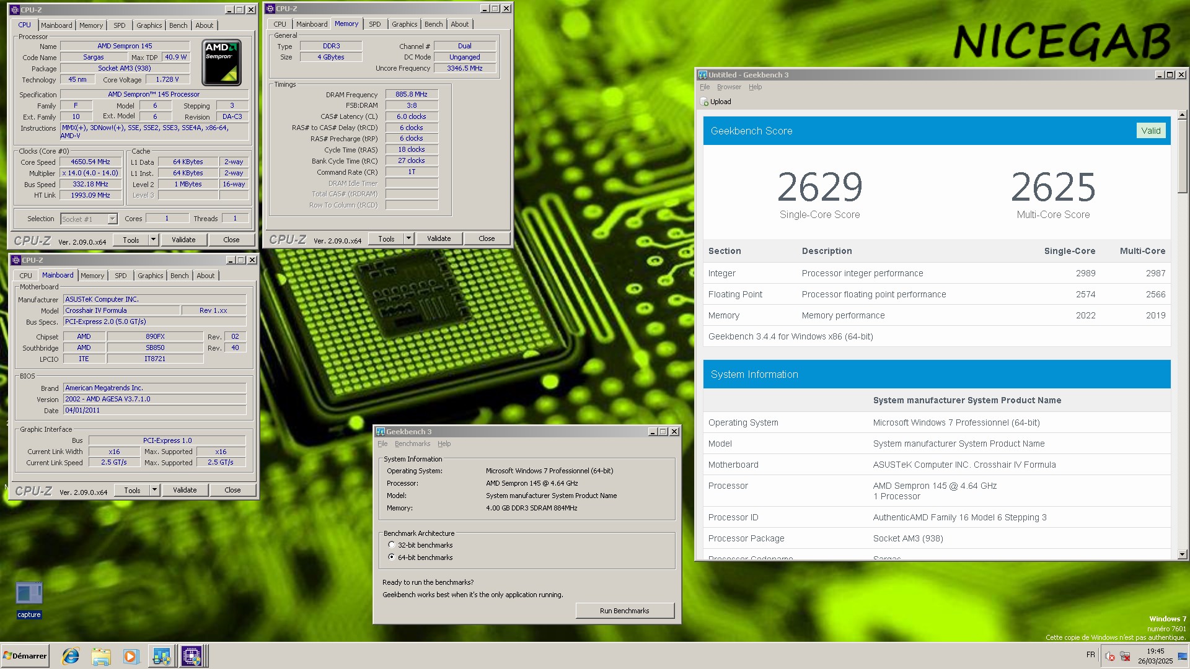Viewport: 1190px width, 669px height.
Task: Open Bench tab in CPU-Z CPU-tab window
Action: pos(178,25)
